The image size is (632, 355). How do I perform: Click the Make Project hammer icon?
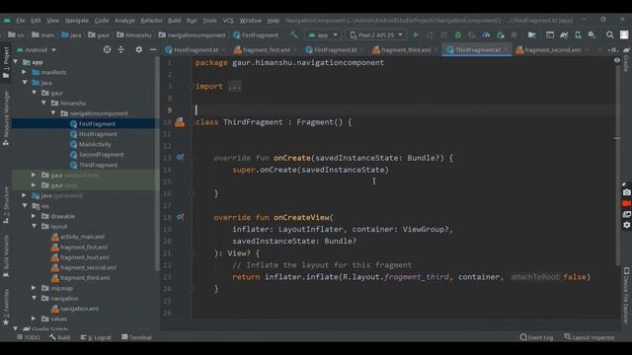click(x=294, y=35)
